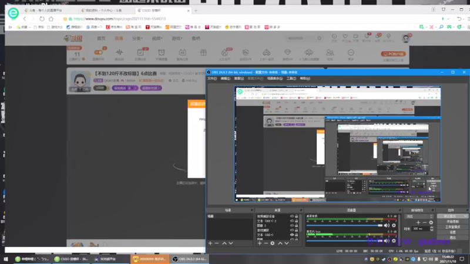This screenshot has height=264, width=470.
Task: Go to the browser home page
Action: pyautogui.click(x=51, y=19)
